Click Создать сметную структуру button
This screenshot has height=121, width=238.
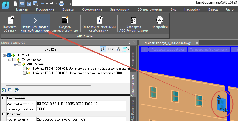65,24
